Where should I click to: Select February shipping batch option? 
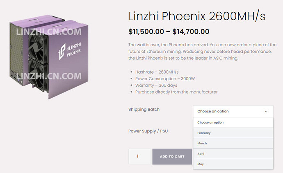tap(233, 133)
